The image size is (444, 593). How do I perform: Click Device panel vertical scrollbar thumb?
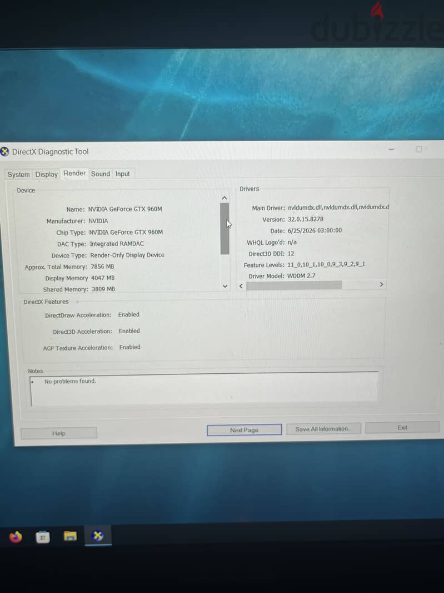point(225,229)
